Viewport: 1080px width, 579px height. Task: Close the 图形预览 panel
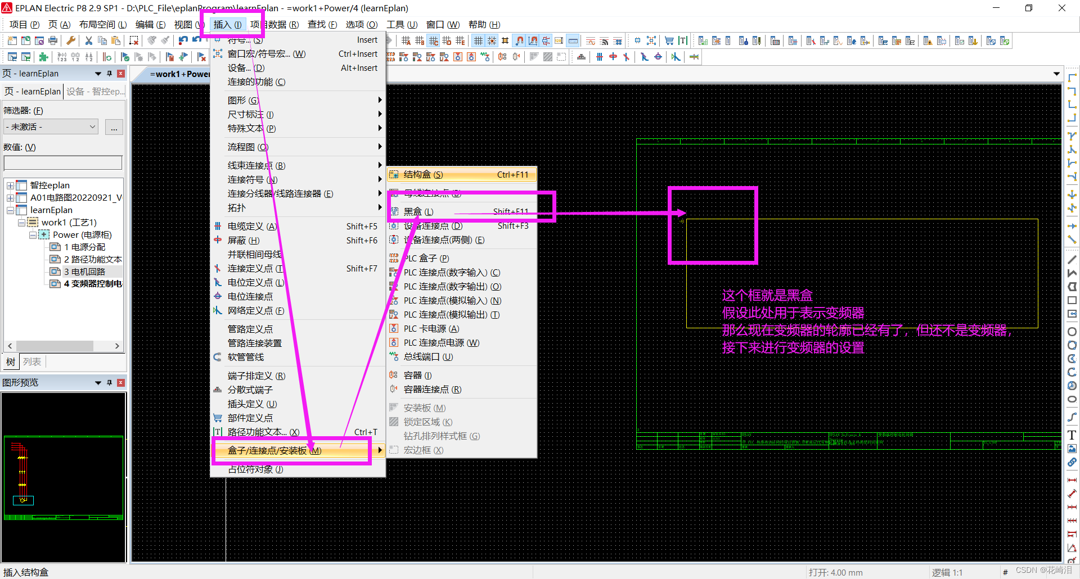coord(120,382)
